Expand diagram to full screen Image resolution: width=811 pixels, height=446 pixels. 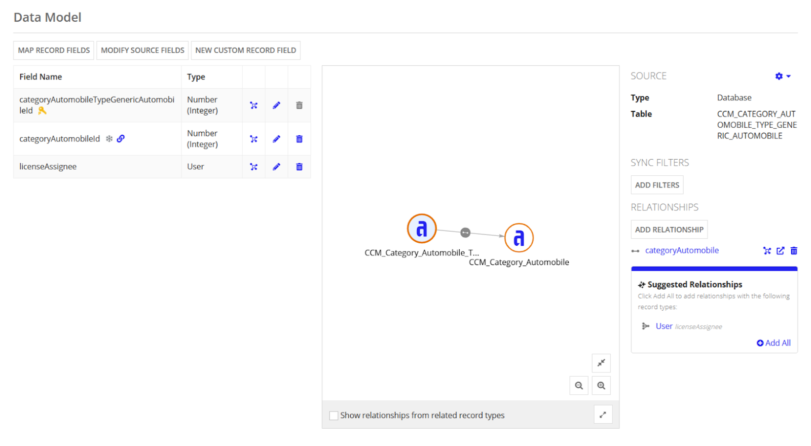point(603,415)
